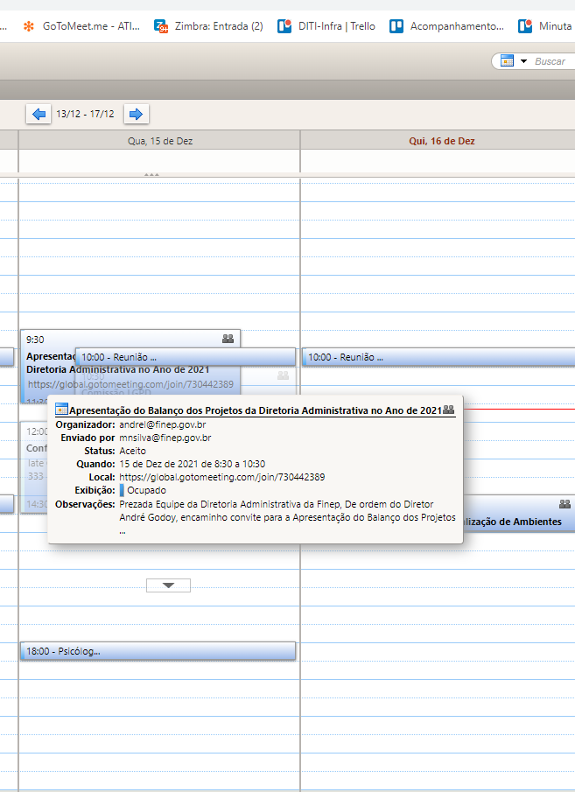The height and width of the screenshot is (792, 575).
Task: Open the 10:00 Reunião event on Wednesday
Action: (186, 357)
